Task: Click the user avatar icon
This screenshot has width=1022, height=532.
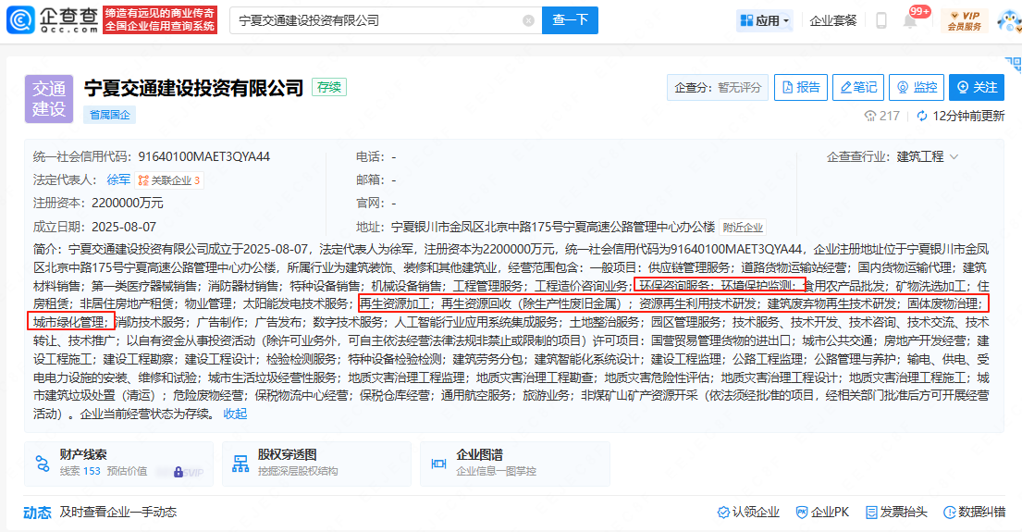Action: coord(1010,21)
